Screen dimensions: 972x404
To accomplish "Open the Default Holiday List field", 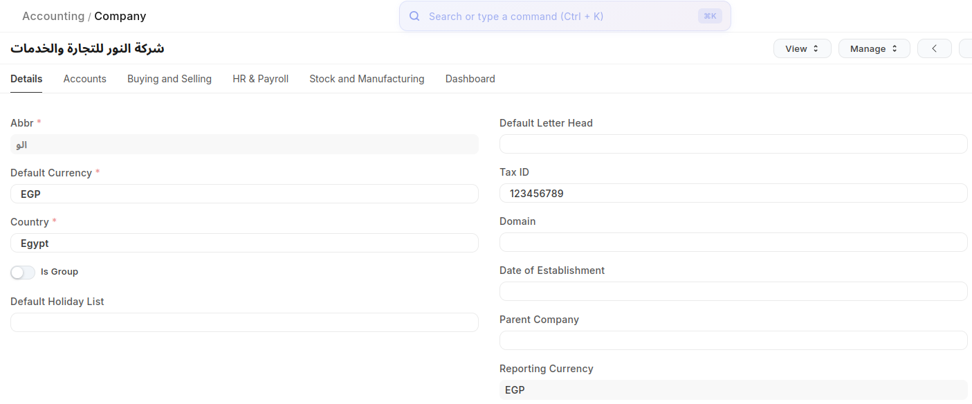I will point(244,322).
